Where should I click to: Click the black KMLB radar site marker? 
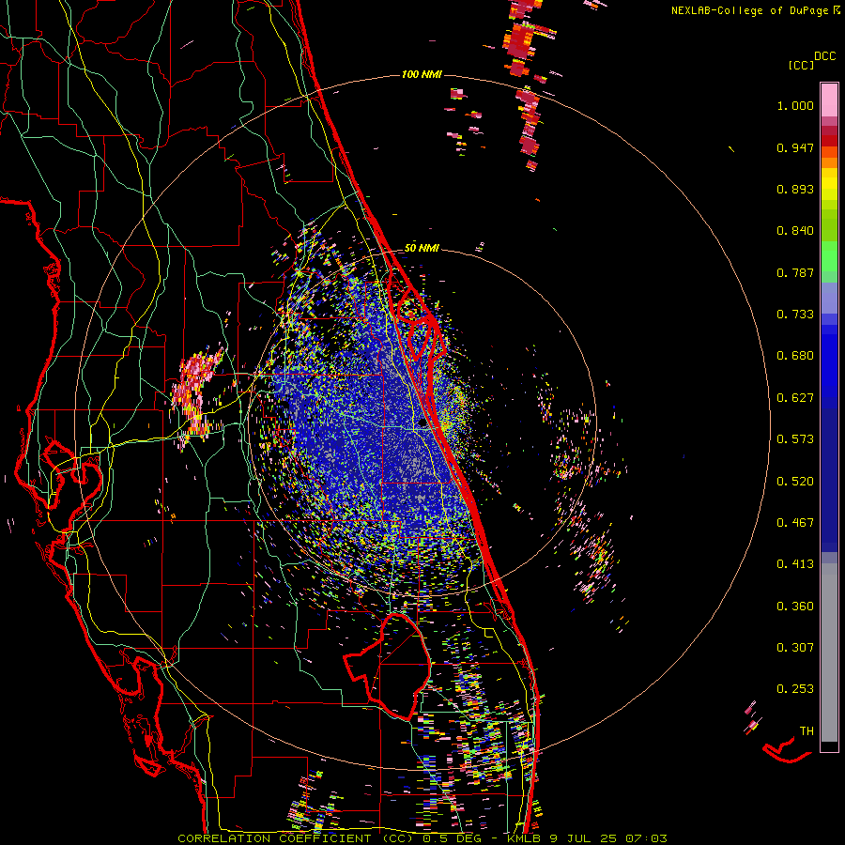[422, 423]
